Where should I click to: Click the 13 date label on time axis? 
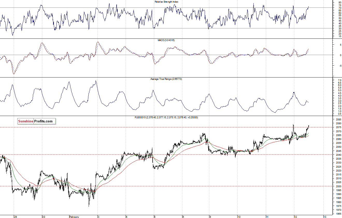point(325,216)
